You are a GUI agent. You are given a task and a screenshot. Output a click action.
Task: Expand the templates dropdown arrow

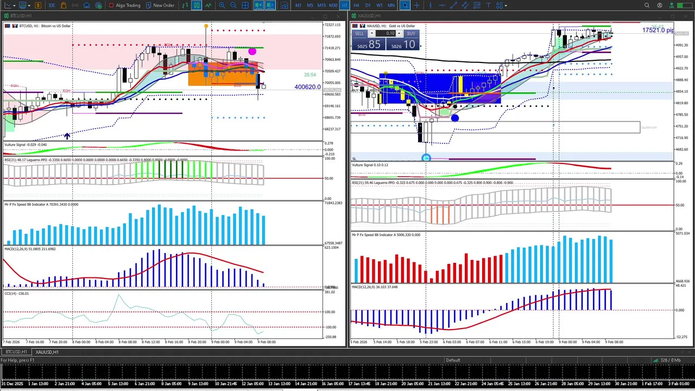tap(29, 5)
